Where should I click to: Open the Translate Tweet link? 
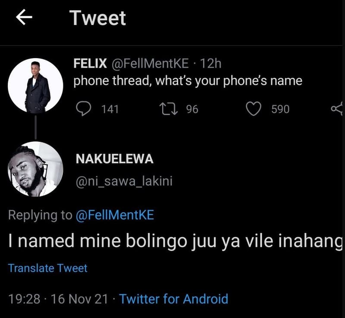[47, 268]
